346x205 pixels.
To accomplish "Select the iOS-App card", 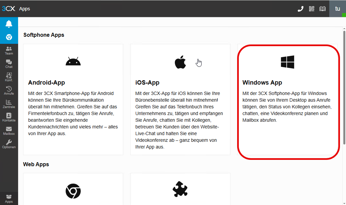I will (x=180, y=99).
